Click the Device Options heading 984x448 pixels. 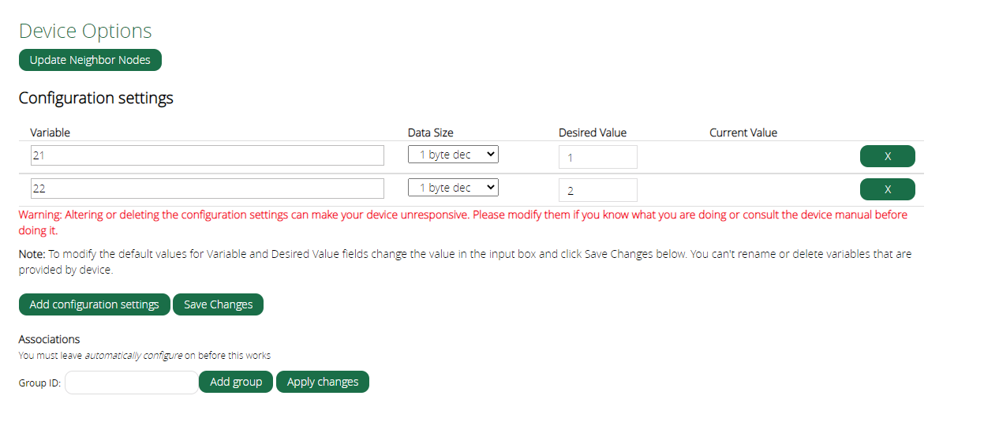[x=85, y=31]
